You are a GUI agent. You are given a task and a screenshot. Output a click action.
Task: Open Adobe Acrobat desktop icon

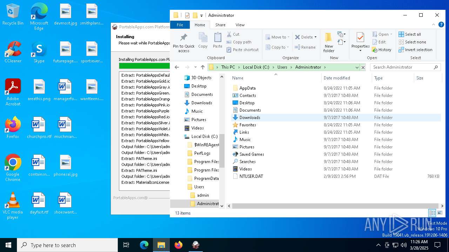[x=13, y=92]
